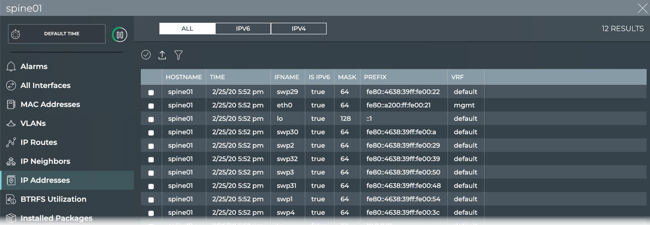Click the IP Routes icon
Screen dimensions: 650x225
click(x=11, y=143)
